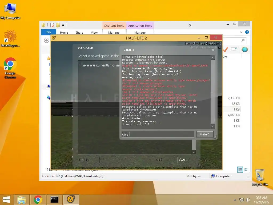This screenshot has height=205, width=273.
Task: Click the Favorites star in Explorer sidebar
Action: pos(49,58)
